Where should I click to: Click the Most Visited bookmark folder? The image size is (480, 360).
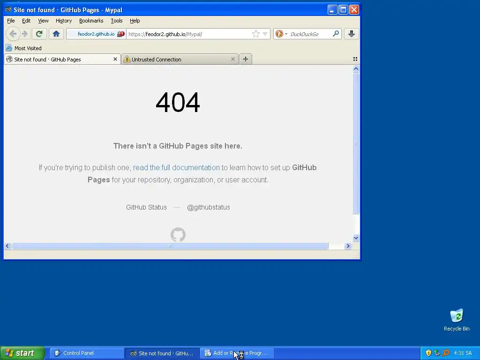tap(23, 48)
